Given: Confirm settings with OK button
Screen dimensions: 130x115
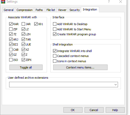Looking at the screenshot, I should click(73, 110).
